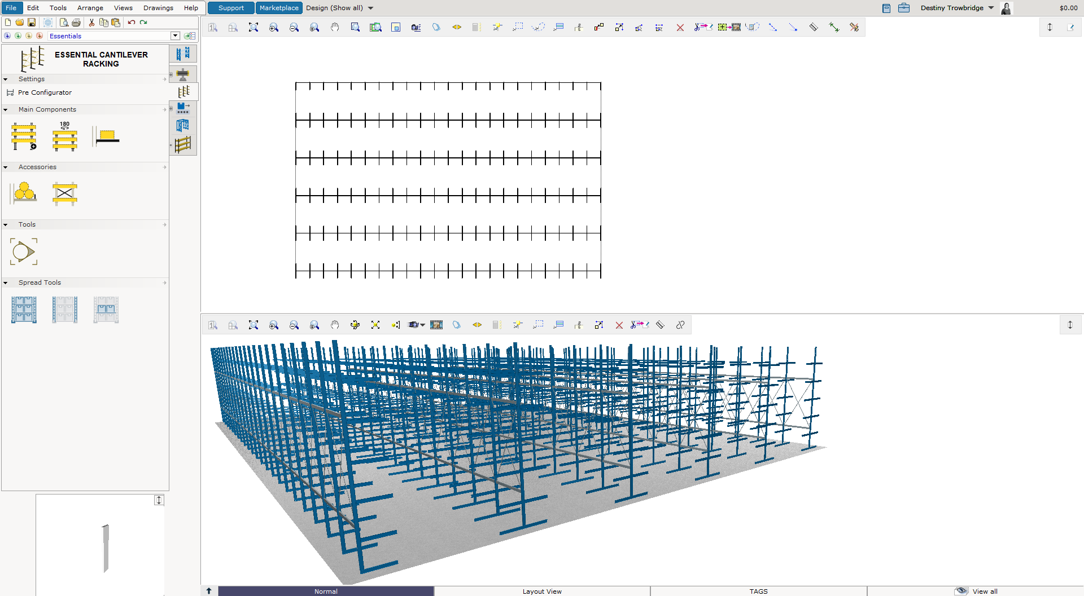
Task: Open the Destiny Trowbridge account menu
Action: 957,8
